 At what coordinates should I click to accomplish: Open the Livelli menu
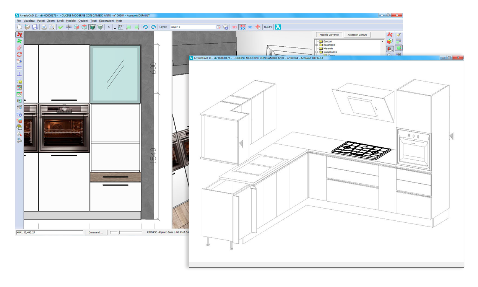[60, 21]
